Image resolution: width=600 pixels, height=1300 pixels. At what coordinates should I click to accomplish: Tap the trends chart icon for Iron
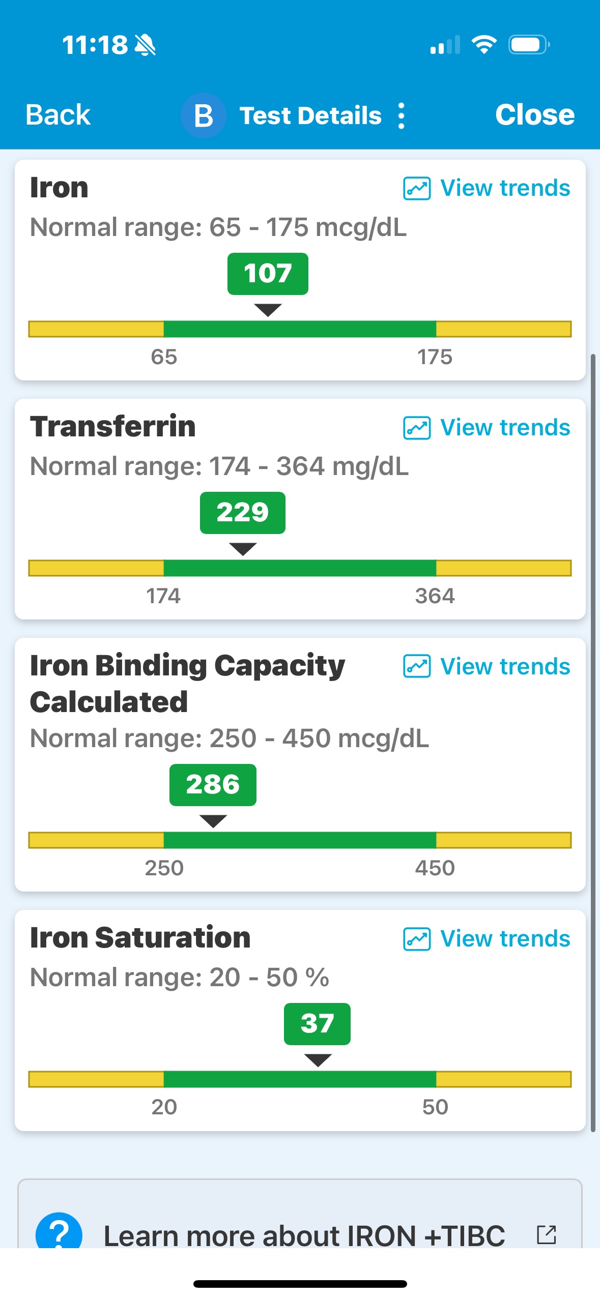click(417, 188)
